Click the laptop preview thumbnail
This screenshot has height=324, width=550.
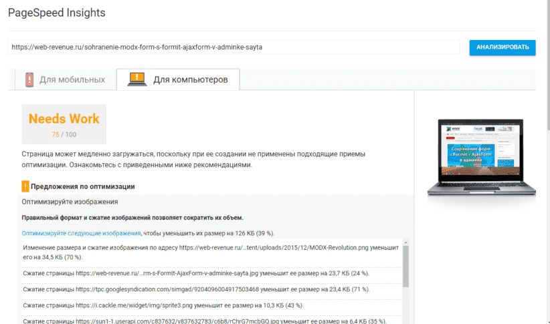481,157
